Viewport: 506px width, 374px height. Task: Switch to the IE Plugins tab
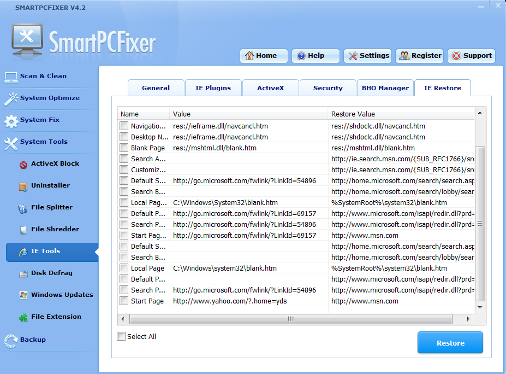(213, 88)
